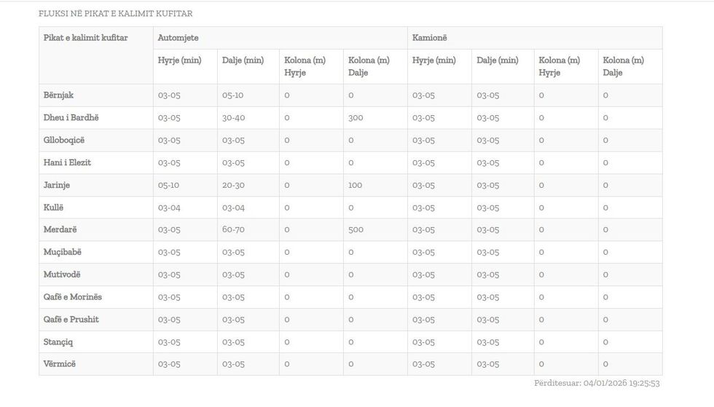
Task: Click the 100 queue value for Jarinje
Action: click(355, 186)
